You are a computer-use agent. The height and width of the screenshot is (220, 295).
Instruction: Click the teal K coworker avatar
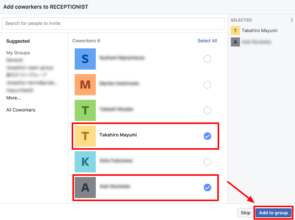coord(85,162)
